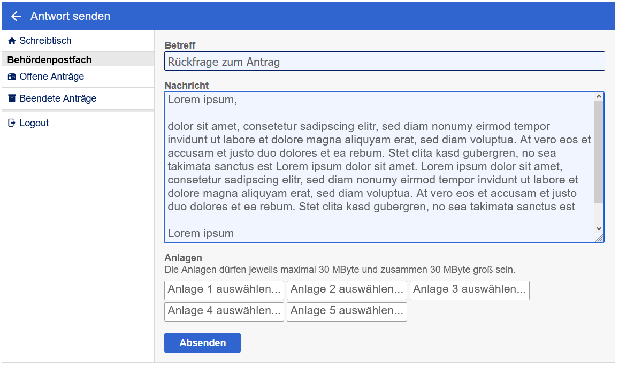Focus the Betreff subject field
This screenshot has width=619, height=367.
[384, 62]
